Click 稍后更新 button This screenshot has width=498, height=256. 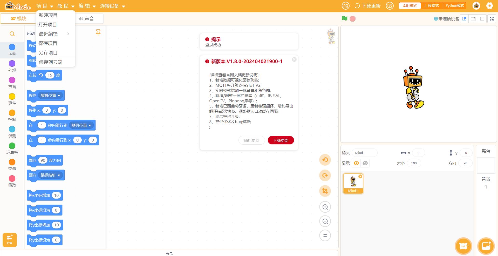click(x=251, y=140)
